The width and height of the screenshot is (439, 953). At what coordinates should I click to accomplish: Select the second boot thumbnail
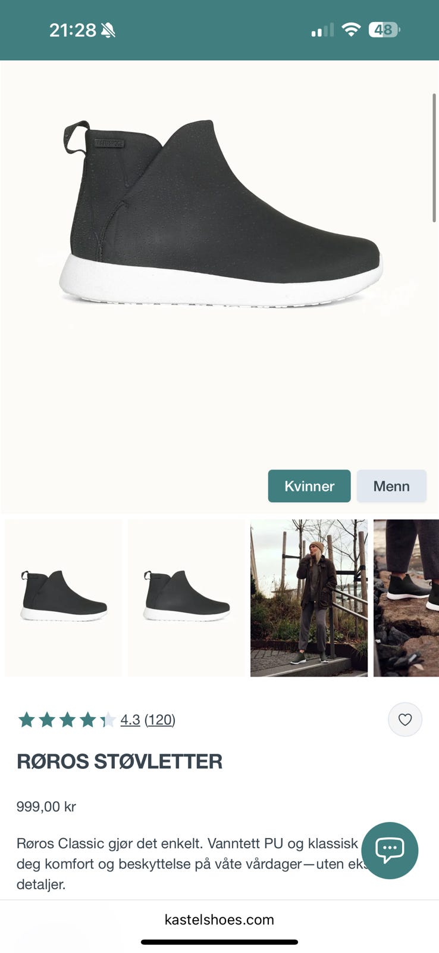click(x=186, y=598)
